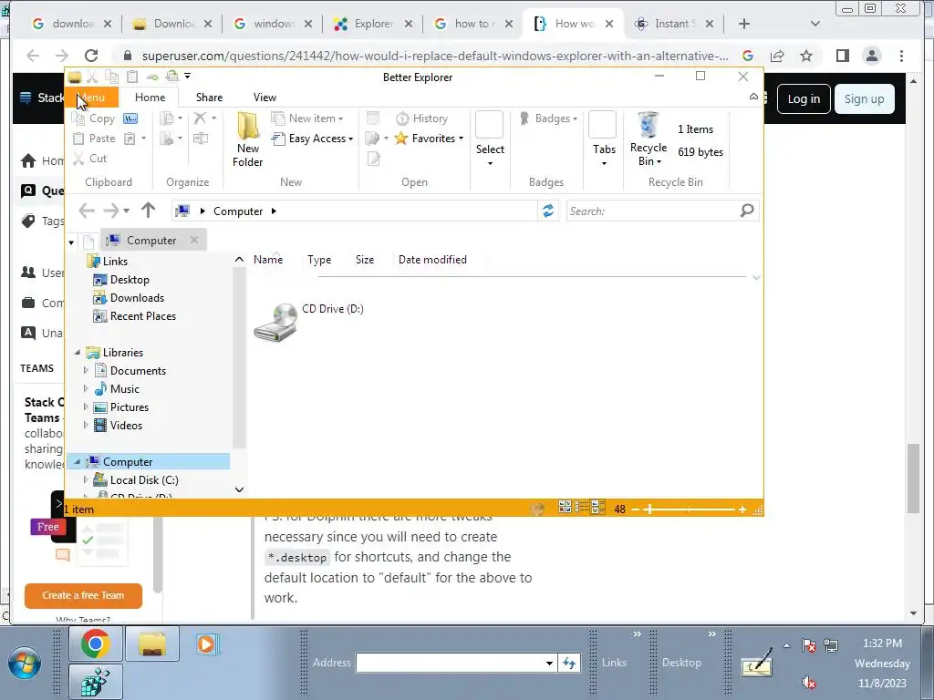This screenshot has width=934, height=700.
Task: Click the blue copy path icon beside Copy
Action: pos(130,118)
